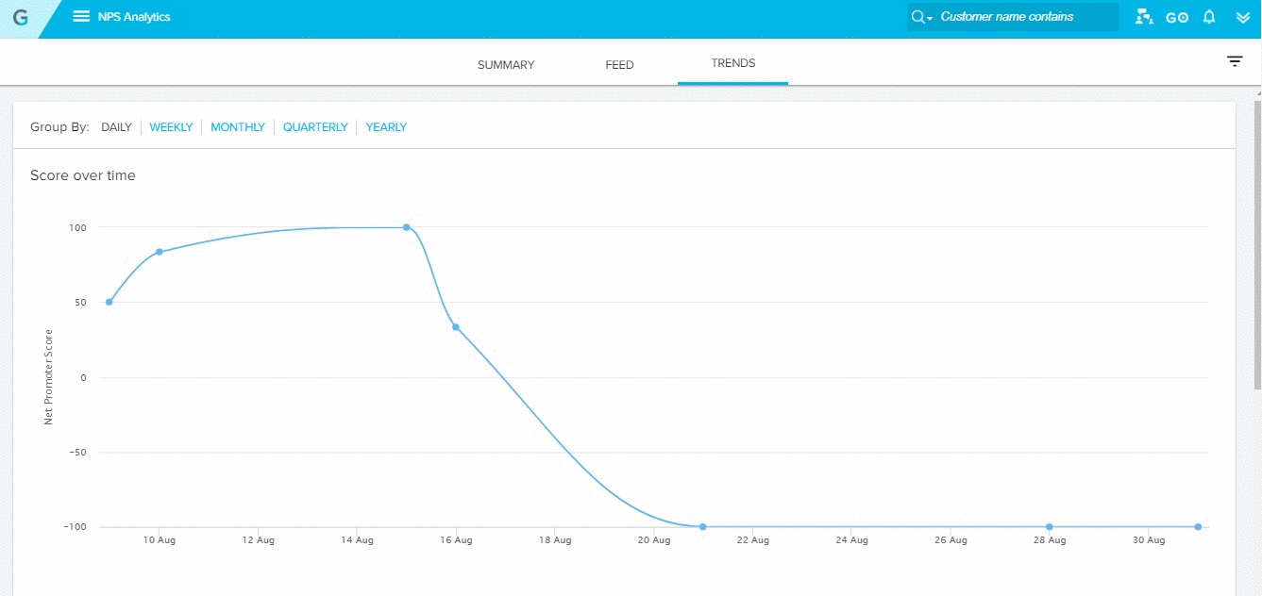Click the '-50' y-axis label
Image resolution: width=1262 pixels, height=596 pixels.
click(x=76, y=452)
